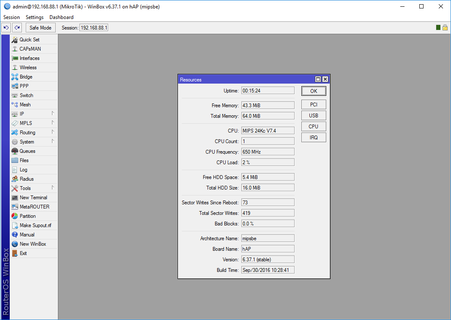Screen dimensions: 451x320
Task: Click the CPU button in Resources
Action: 314,126
